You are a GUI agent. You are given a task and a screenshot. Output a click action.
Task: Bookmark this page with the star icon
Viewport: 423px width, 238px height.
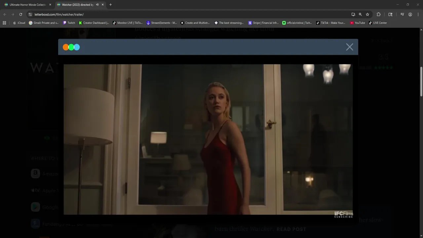pos(367,14)
